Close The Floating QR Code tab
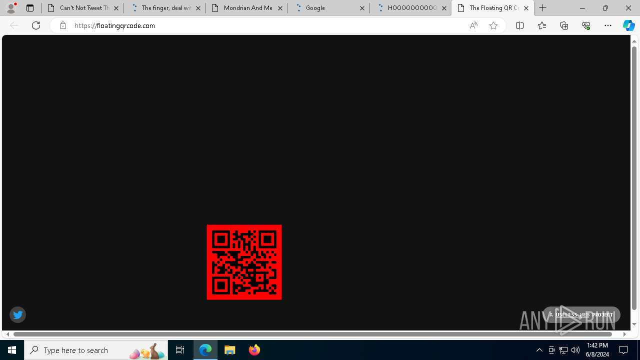640x360 pixels. (526, 8)
